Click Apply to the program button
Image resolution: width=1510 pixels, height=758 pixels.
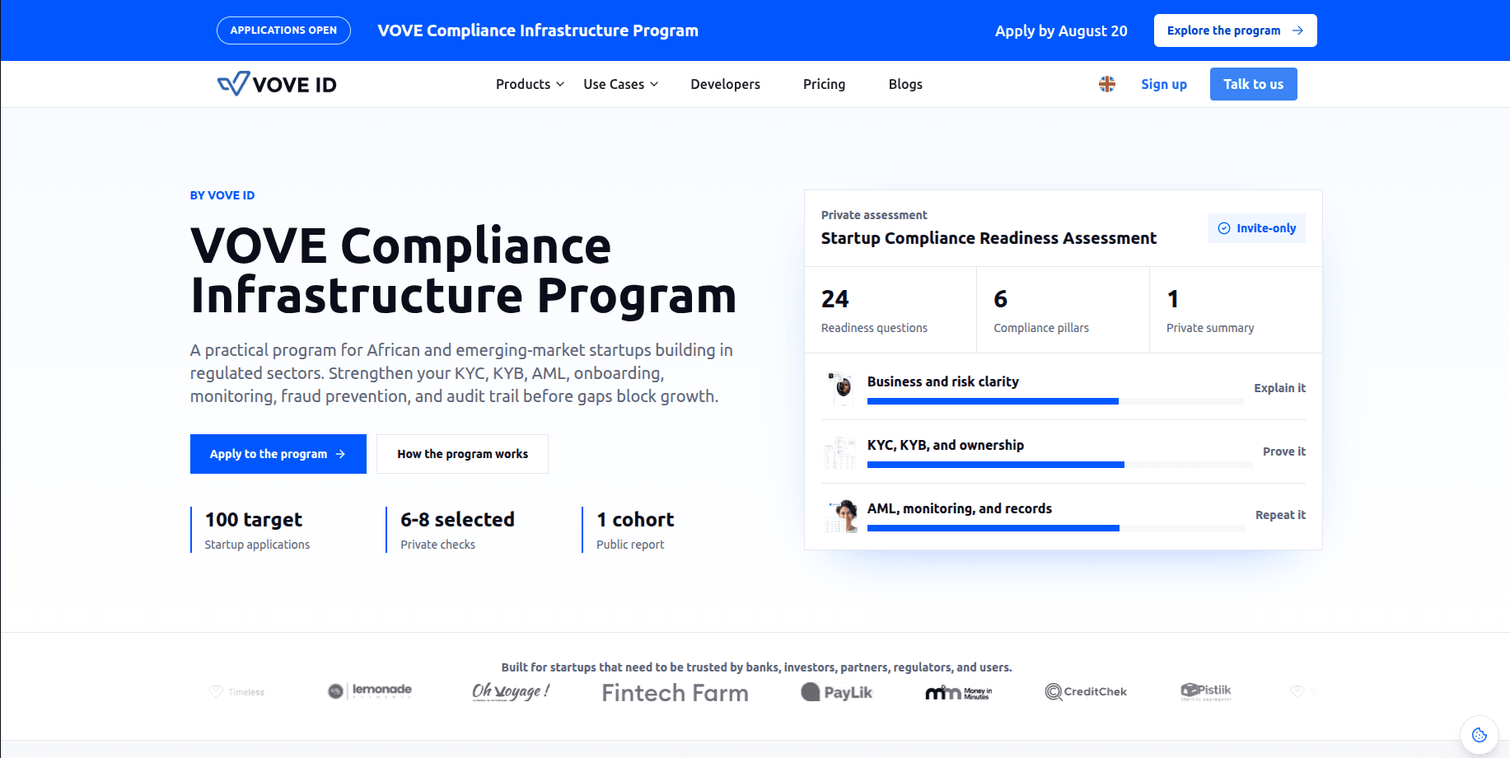(x=278, y=454)
